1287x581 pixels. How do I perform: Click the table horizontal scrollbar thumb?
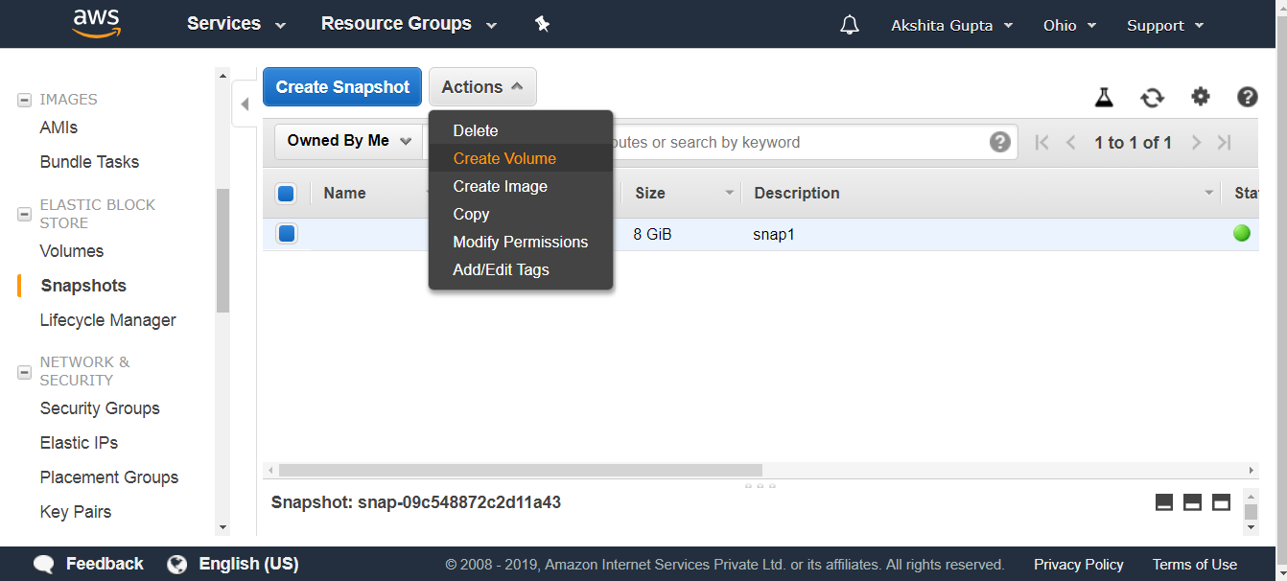[x=521, y=471]
